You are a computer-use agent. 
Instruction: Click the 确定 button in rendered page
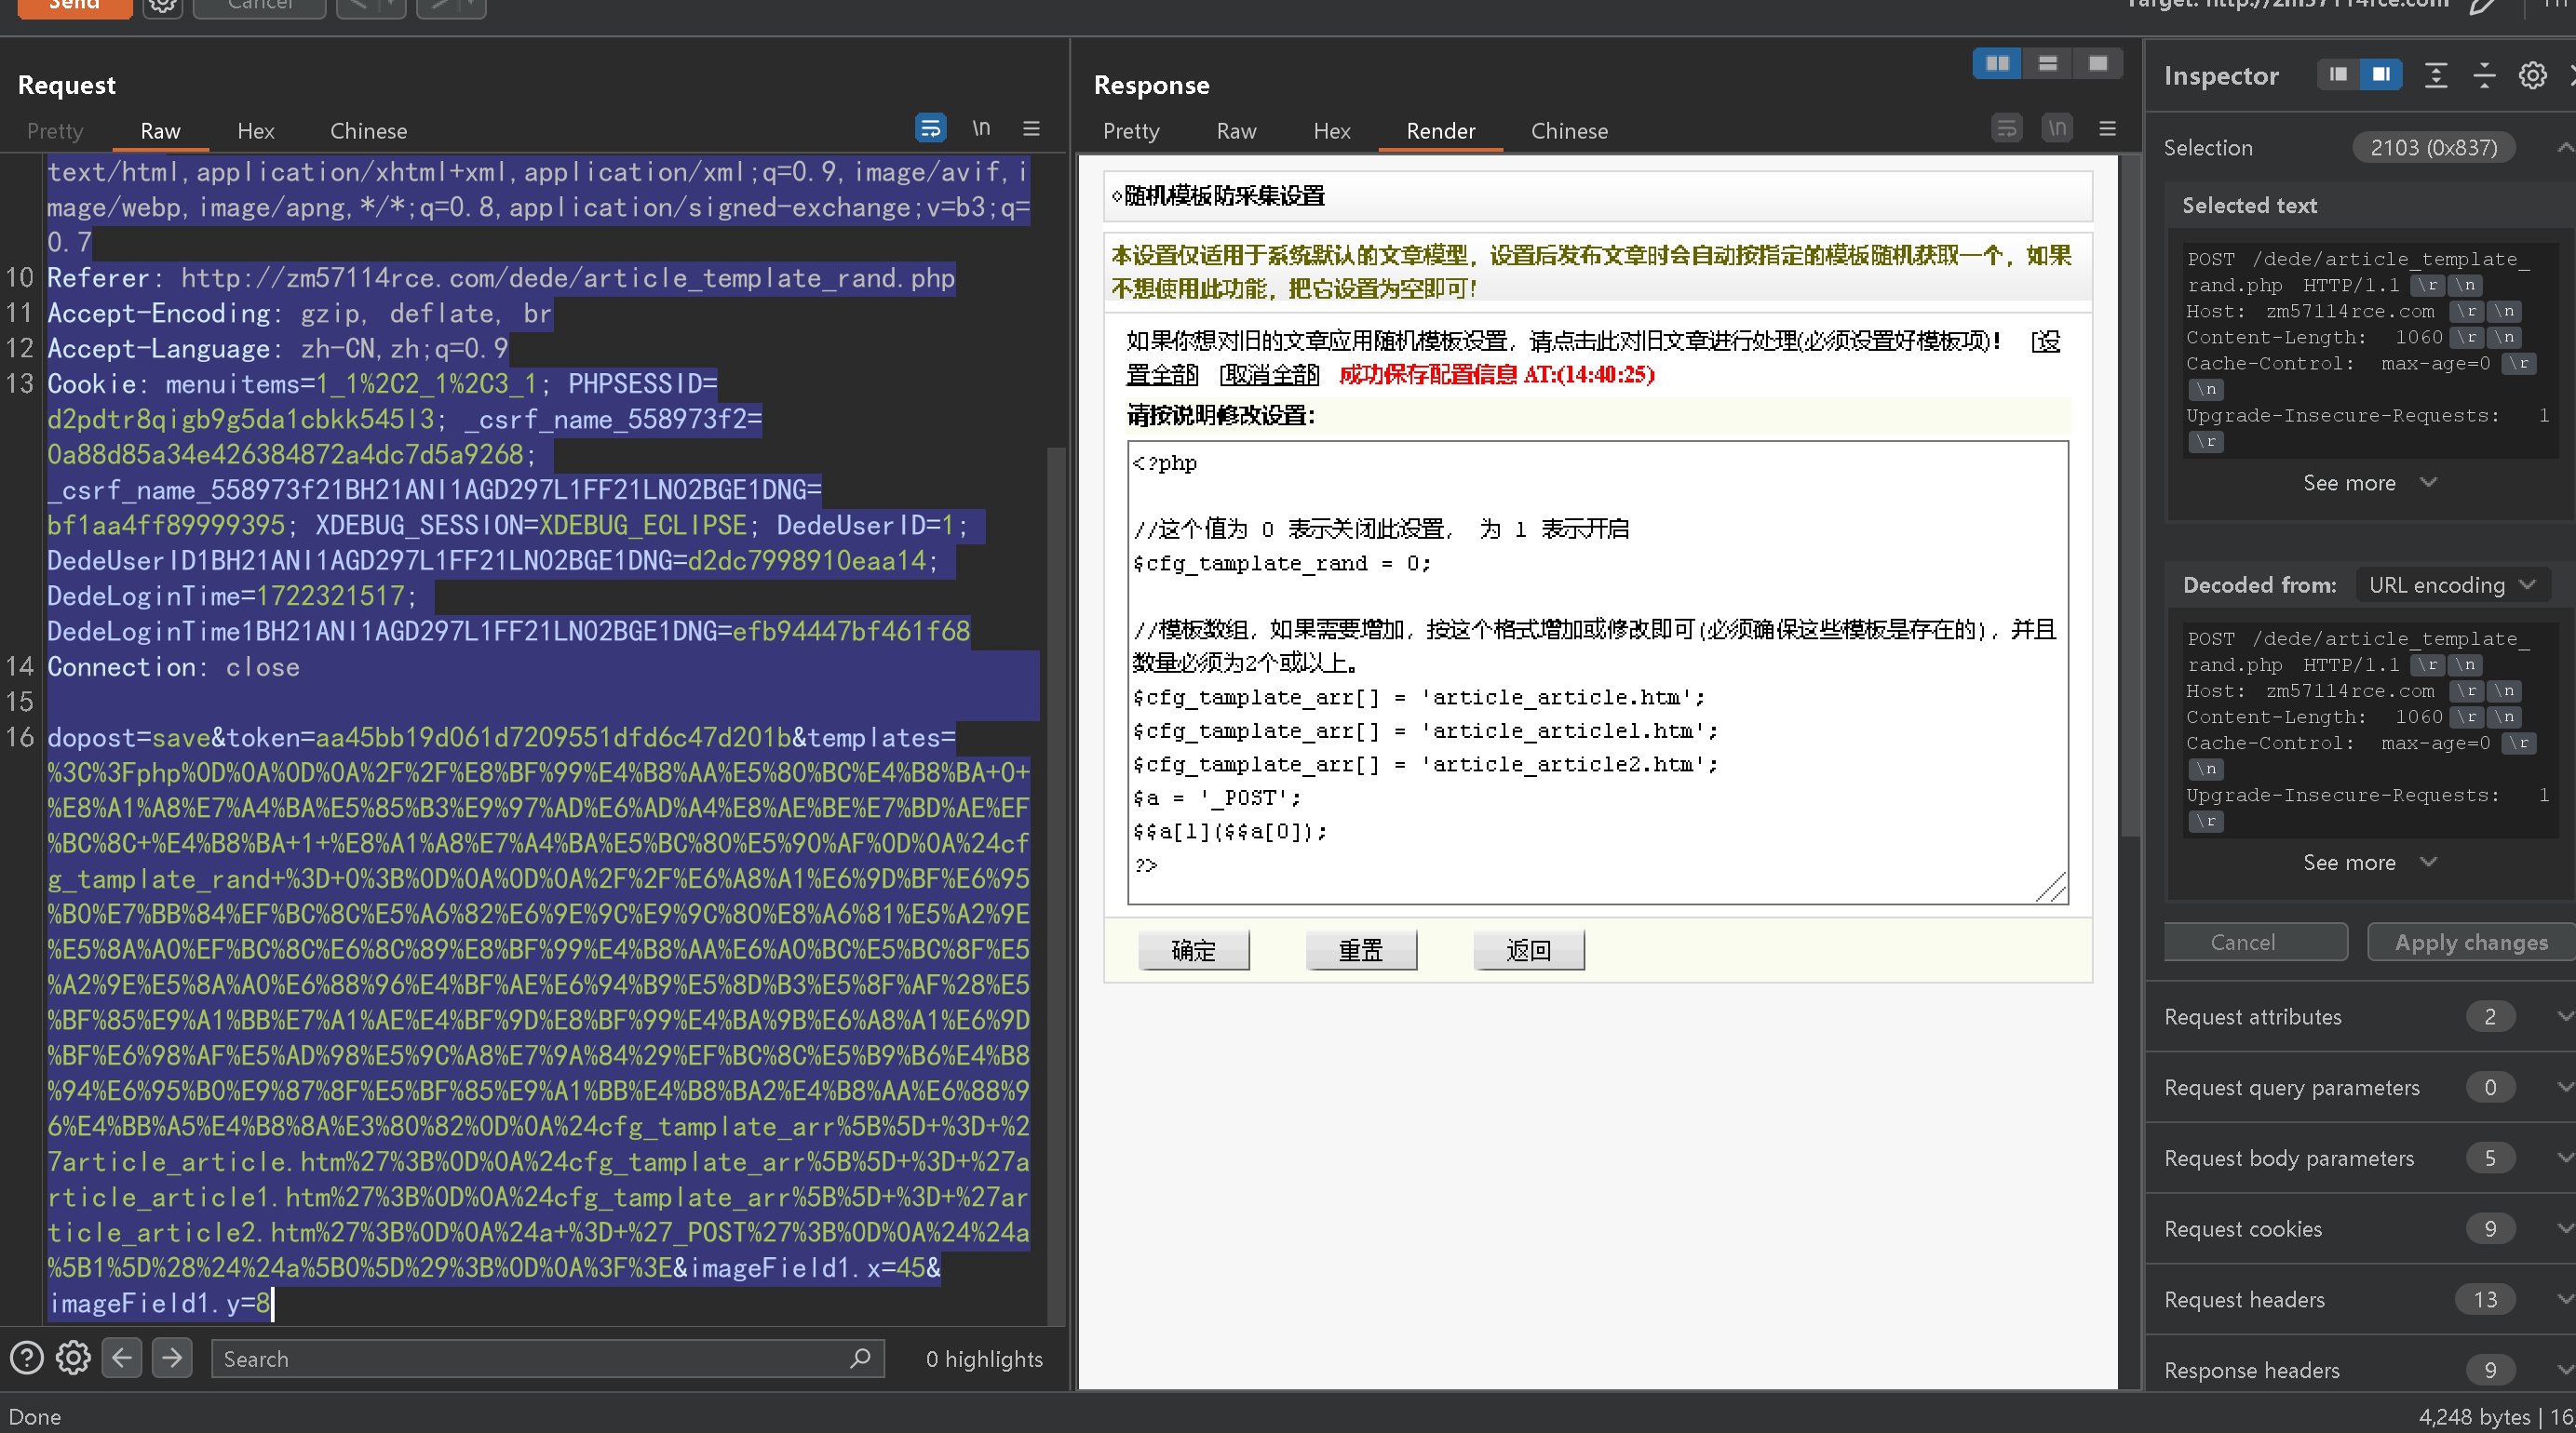[1193, 950]
